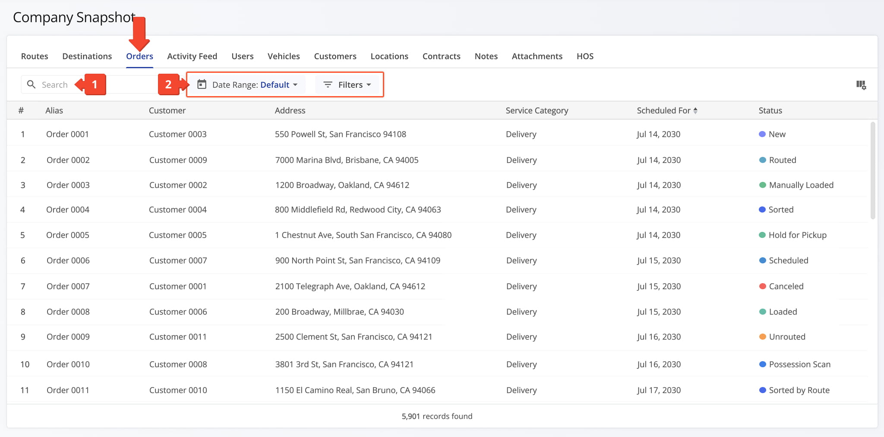
Task: Click Order 0008 in the Alias column
Action: tap(68, 312)
